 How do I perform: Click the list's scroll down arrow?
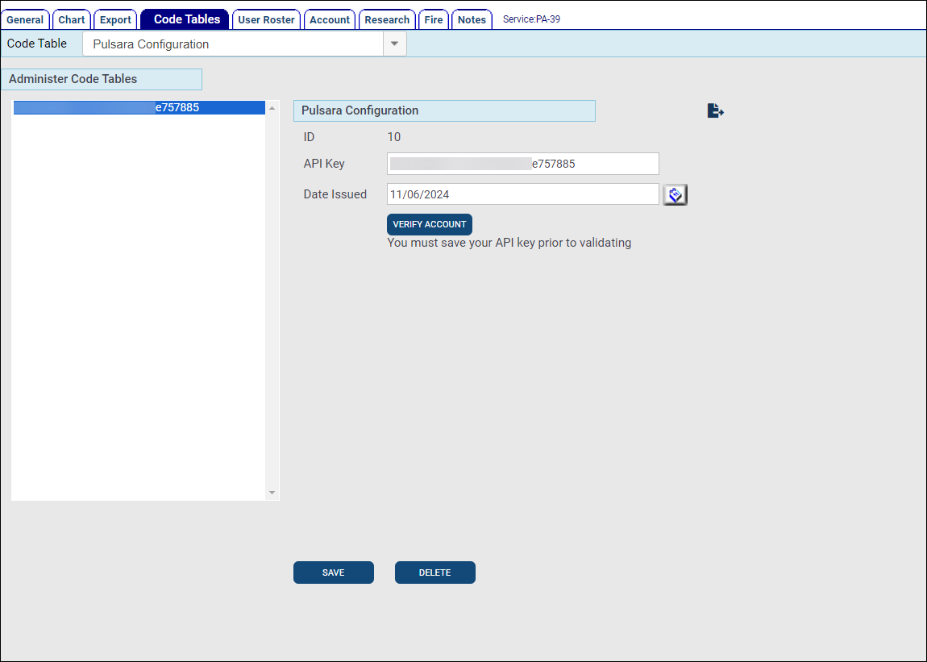(272, 493)
